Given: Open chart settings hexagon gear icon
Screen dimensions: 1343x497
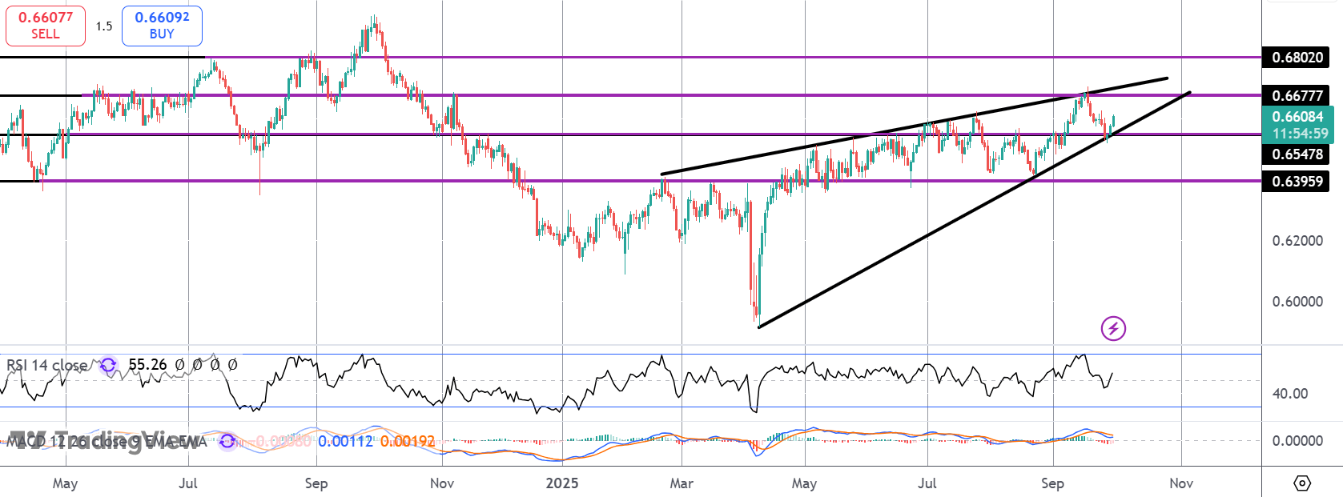Looking at the screenshot, I should tap(1302, 483).
